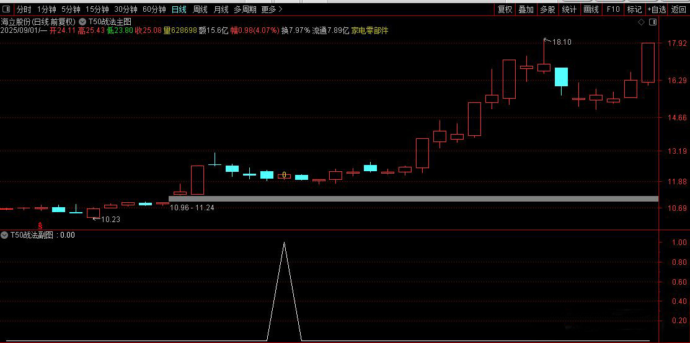The image size is (690, 343).
Task: Click the 标记 mark button
Action: pos(634,9)
